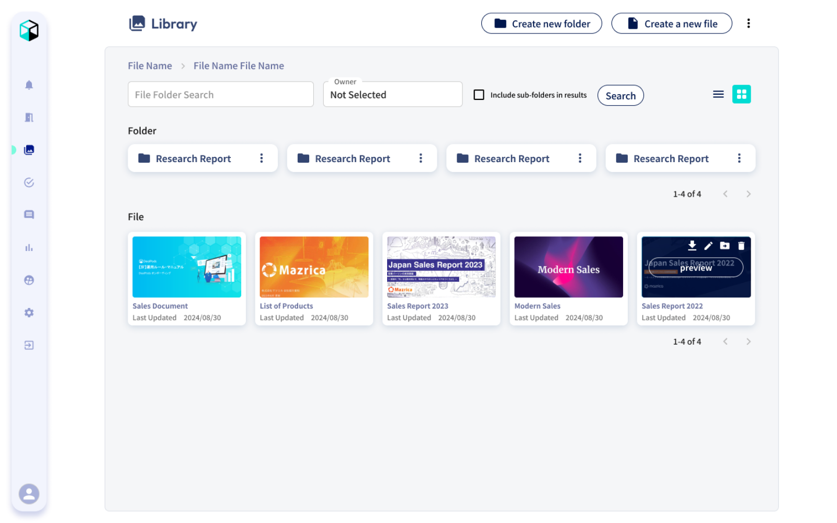Preview the Japan Sales Report 2022 file
Image resolution: width=837 pixels, height=523 pixels.
pos(696,267)
